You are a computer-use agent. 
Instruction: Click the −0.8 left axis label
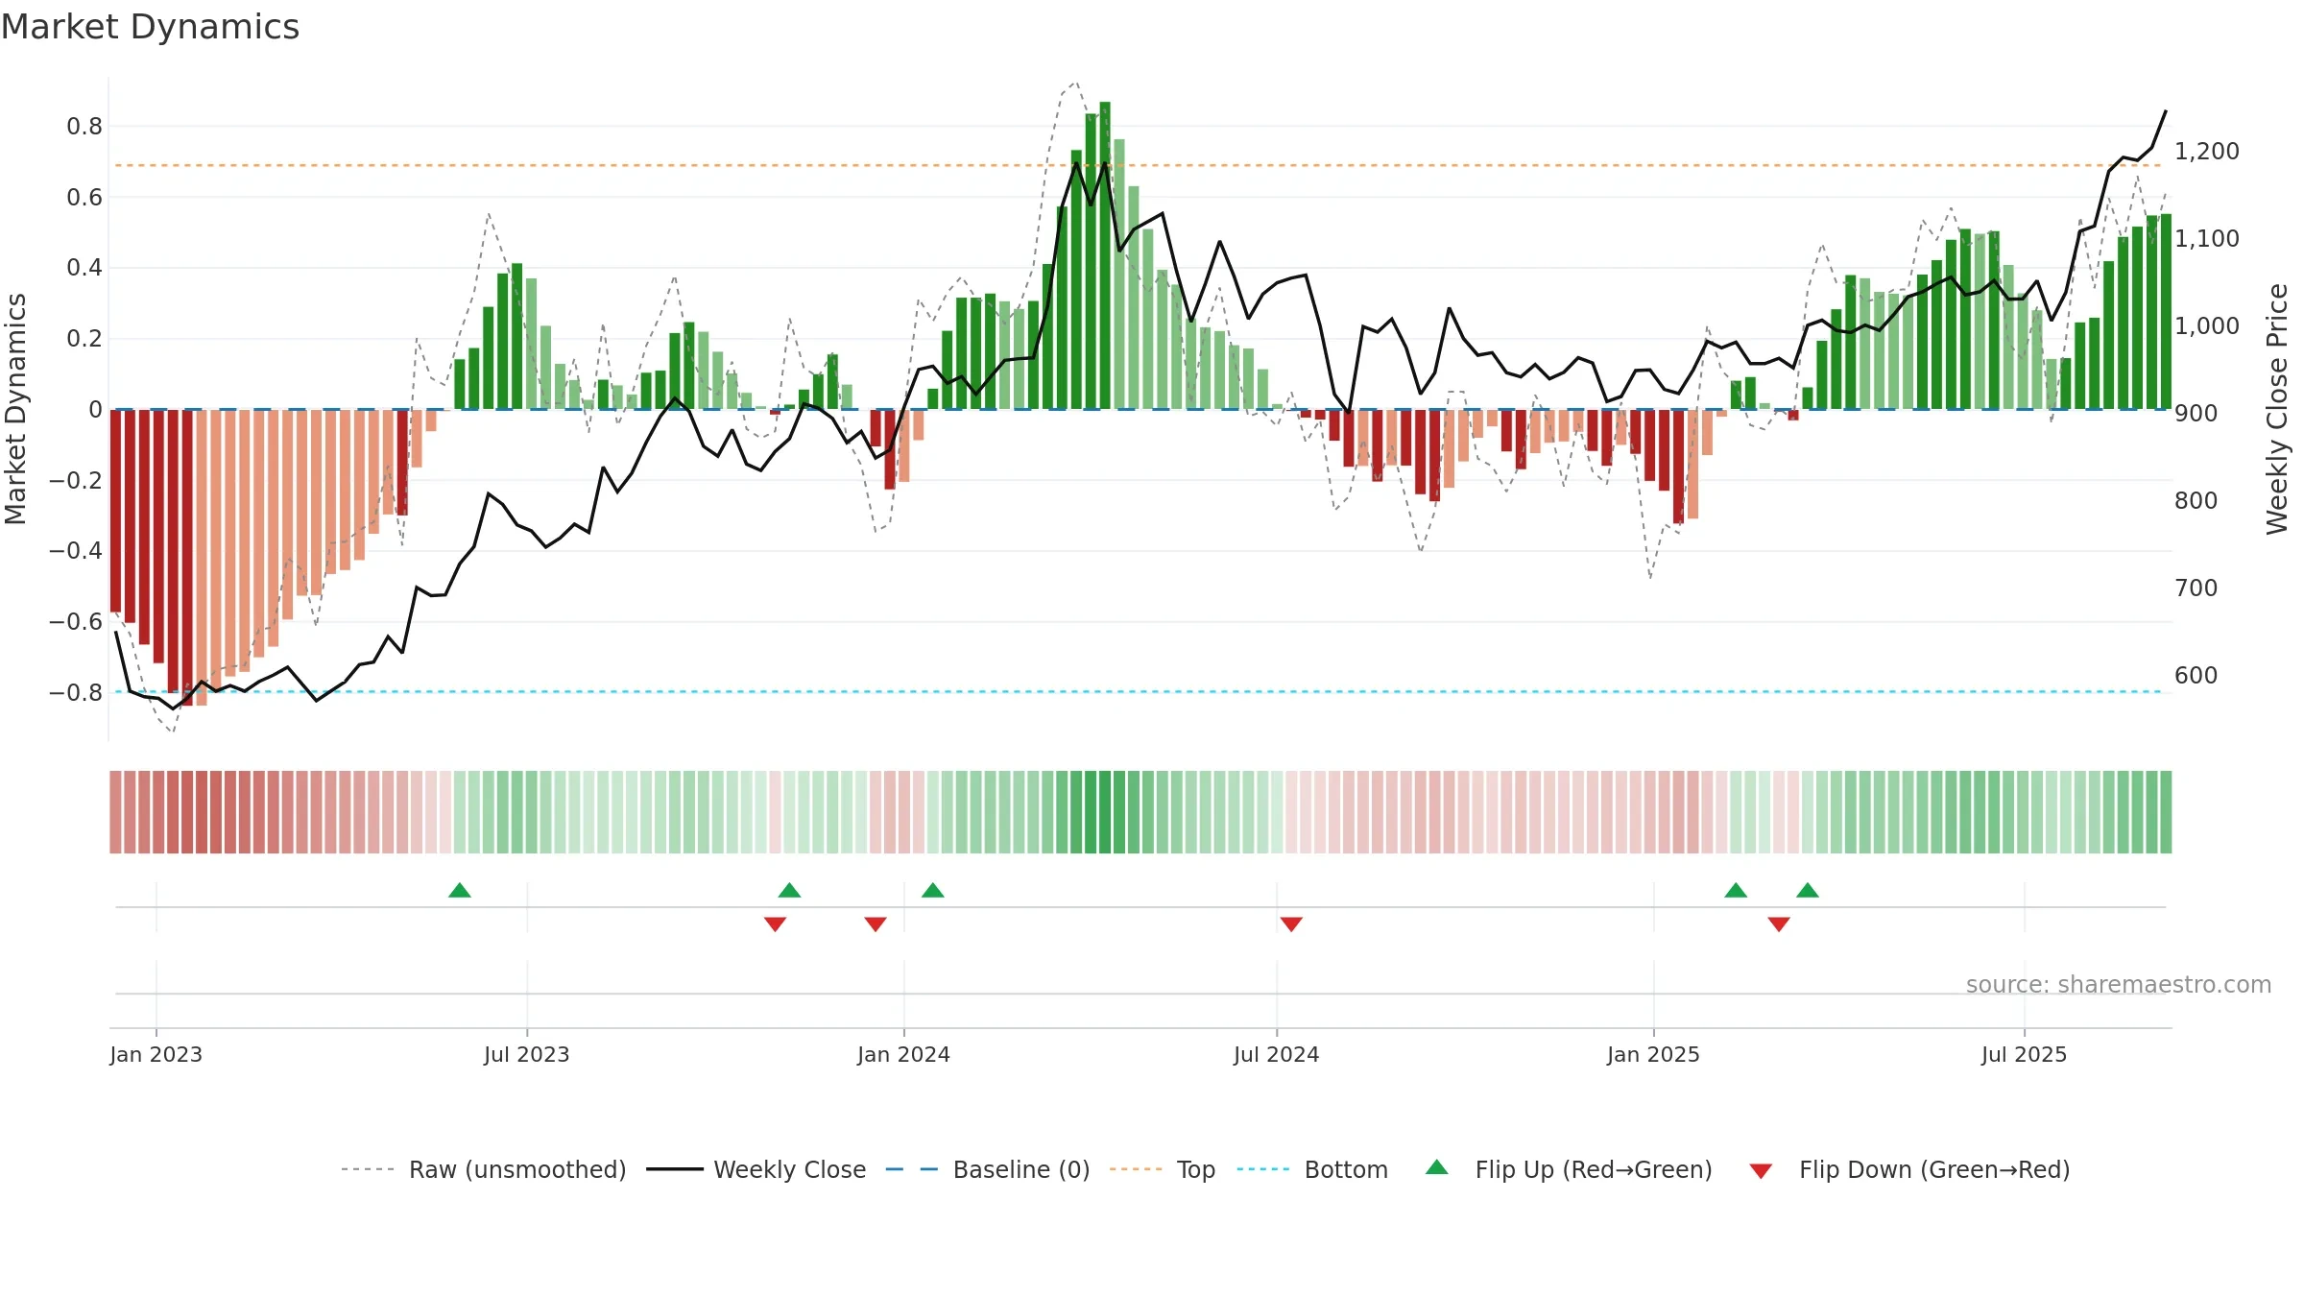click(76, 692)
